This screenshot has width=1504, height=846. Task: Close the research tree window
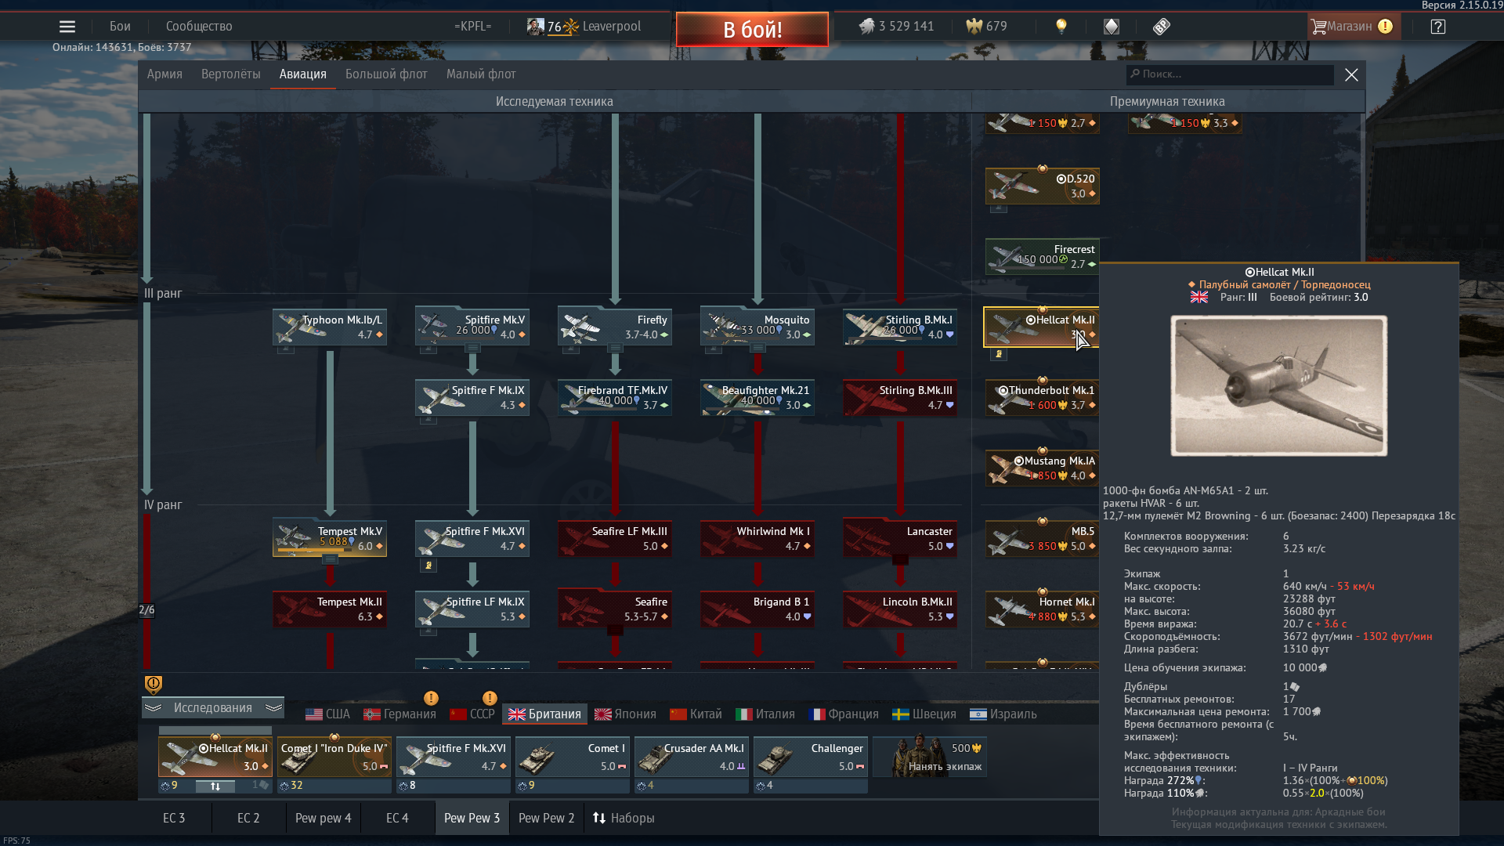1351,74
